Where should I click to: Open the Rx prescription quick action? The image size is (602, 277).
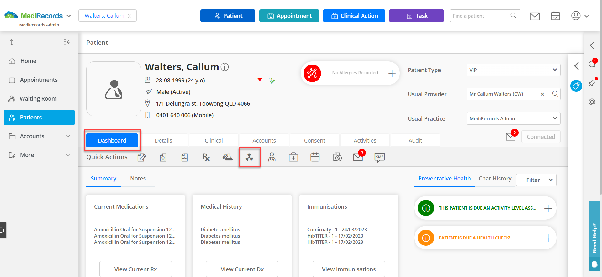point(206,157)
